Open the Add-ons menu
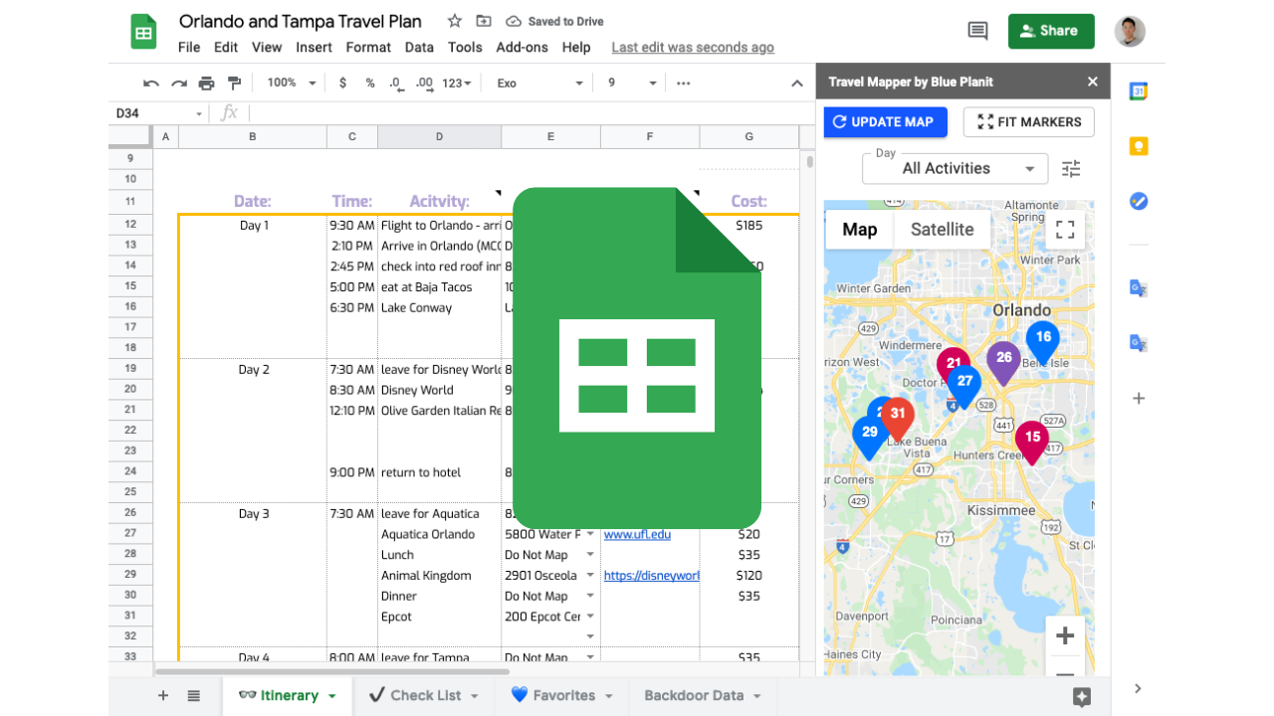The image size is (1274, 716). coord(522,47)
